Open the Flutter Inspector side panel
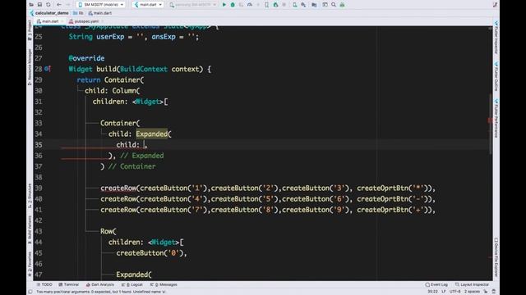 496,38
